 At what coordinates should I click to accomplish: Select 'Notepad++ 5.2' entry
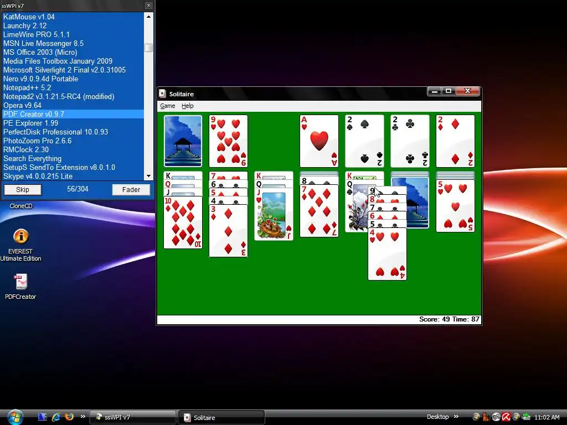point(73,87)
